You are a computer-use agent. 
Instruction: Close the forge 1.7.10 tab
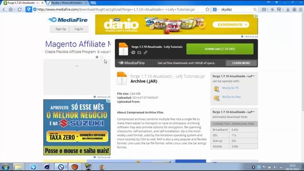42,3
